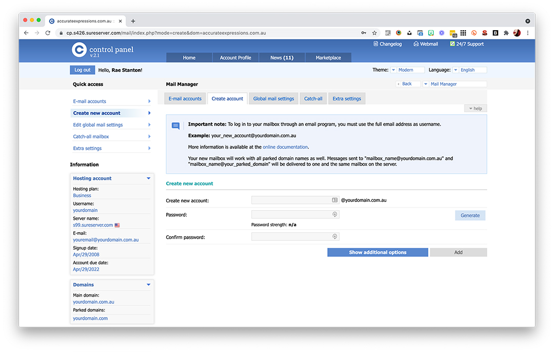Switch to Global mail settings tab

pyautogui.click(x=273, y=98)
